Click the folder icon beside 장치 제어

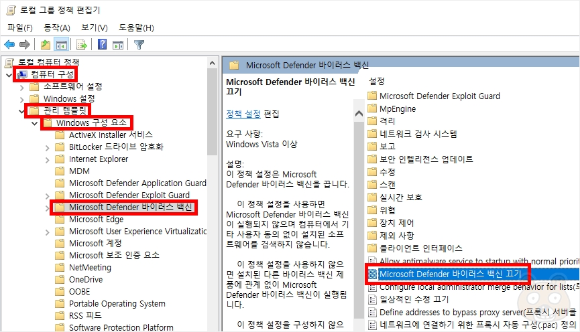coord(372,223)
